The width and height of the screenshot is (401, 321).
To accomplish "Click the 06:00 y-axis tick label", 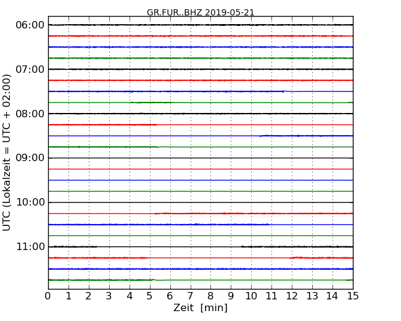I will coord(30,25).
